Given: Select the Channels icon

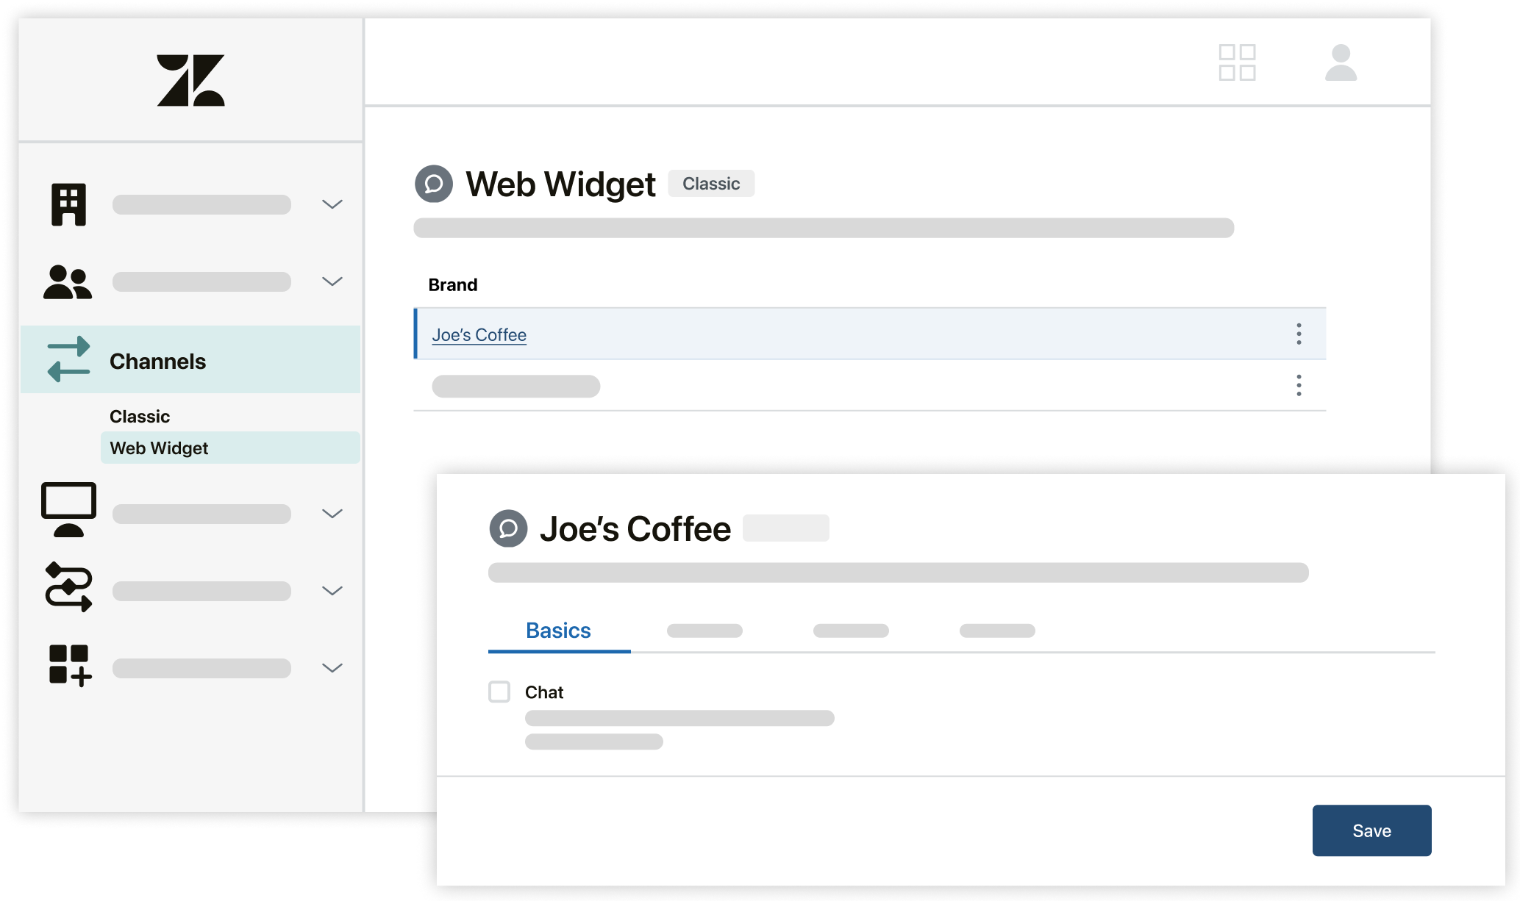Looking at the screenshot, I should pos(66,359).
